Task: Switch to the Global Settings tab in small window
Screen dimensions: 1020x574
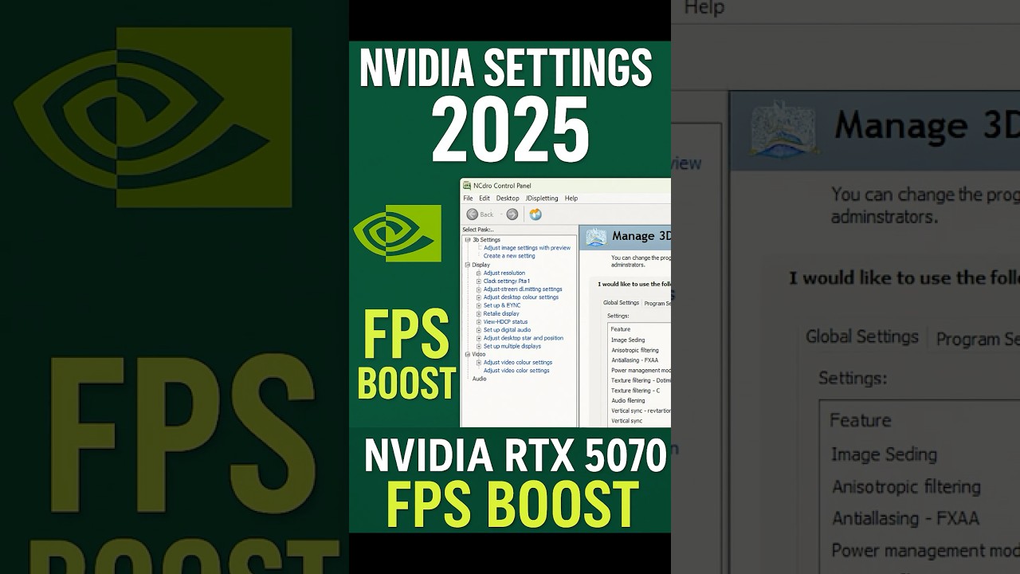Action: point(622,303)
